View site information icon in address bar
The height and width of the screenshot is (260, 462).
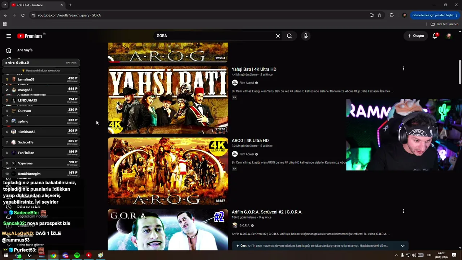(x=33, y=15)
